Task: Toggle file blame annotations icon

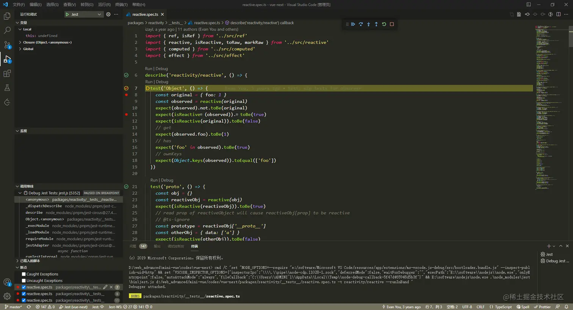Action: [x=551, y=14]
